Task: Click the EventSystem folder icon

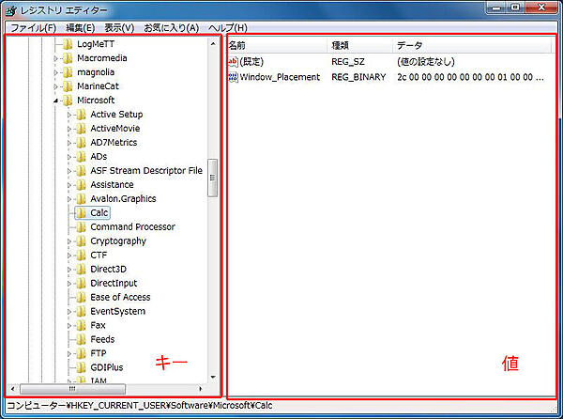Action: pyautogui.click(x=81, y=311)
